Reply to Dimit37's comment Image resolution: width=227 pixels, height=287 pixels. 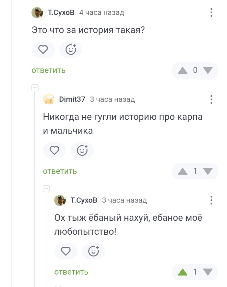[x=60, y=171]
